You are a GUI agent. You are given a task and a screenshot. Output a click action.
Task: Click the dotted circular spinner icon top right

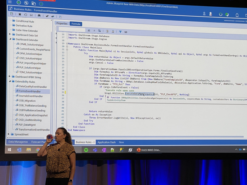click(220, 15)
